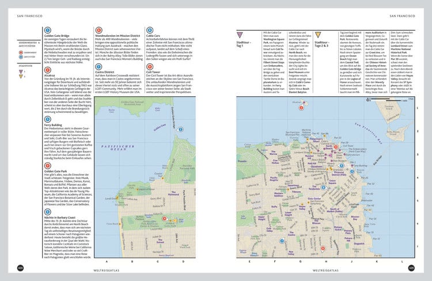Click yellow triangle in Stadttour legend
This screenshot has width=432, height=281.
click(x=21, y=77)
